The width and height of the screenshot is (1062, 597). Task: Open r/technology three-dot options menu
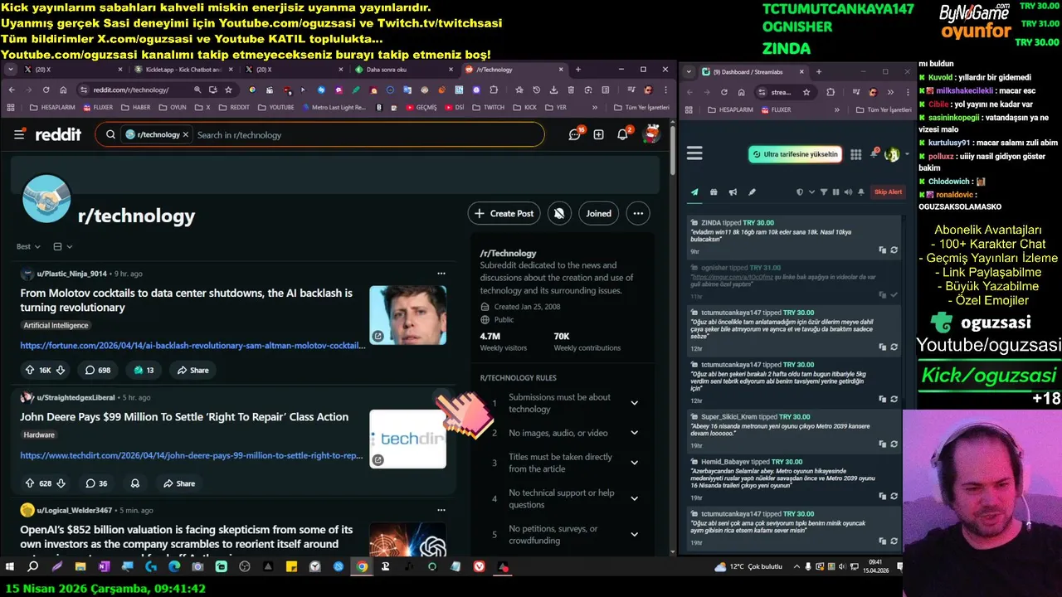(638, 213)
